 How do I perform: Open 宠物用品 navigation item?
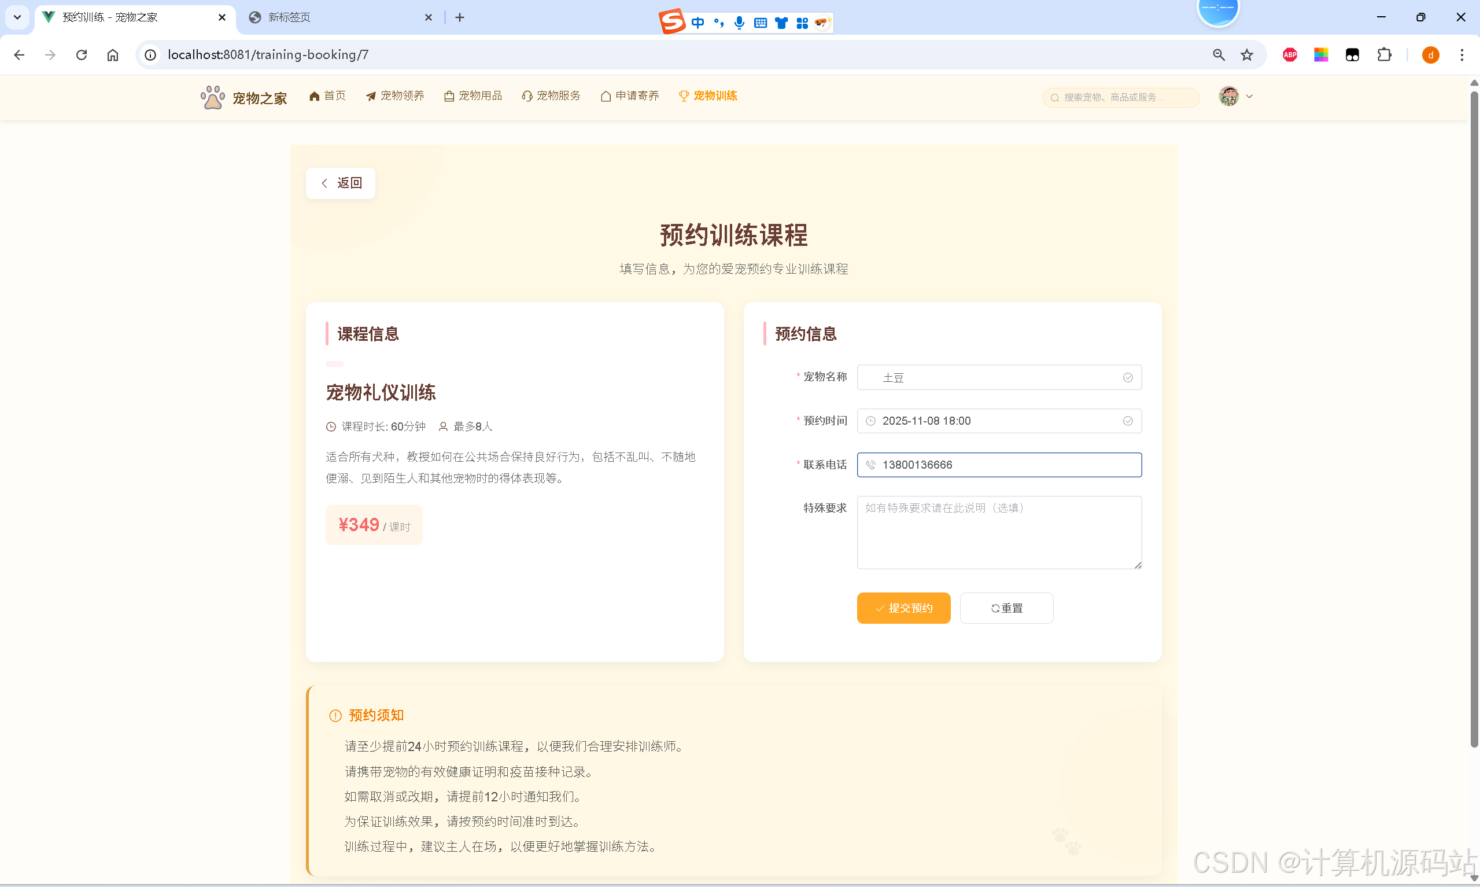(x=473, y=95)
